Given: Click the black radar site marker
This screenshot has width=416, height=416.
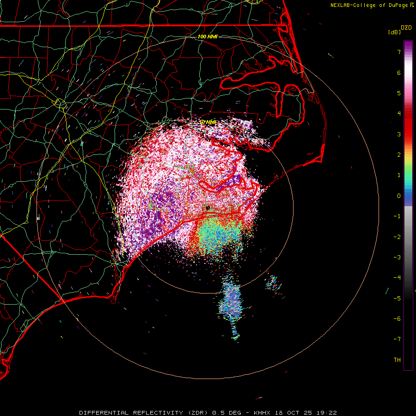Looking at the screenshot, I should pos(208,208).
